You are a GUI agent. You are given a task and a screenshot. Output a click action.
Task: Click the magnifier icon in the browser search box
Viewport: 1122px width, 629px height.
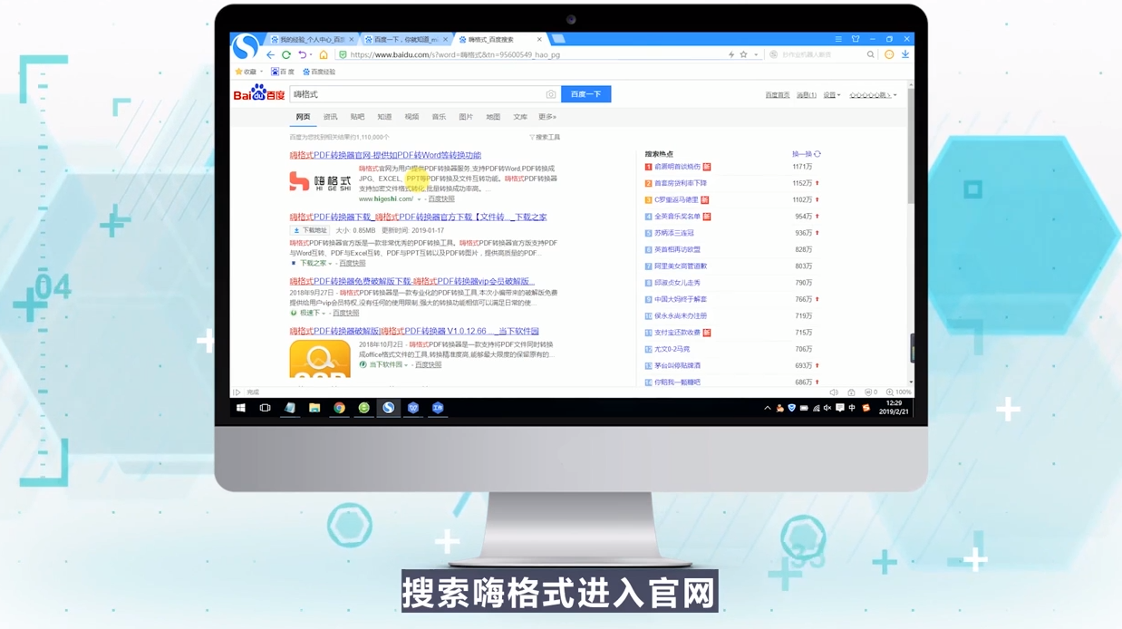[870, 55]
